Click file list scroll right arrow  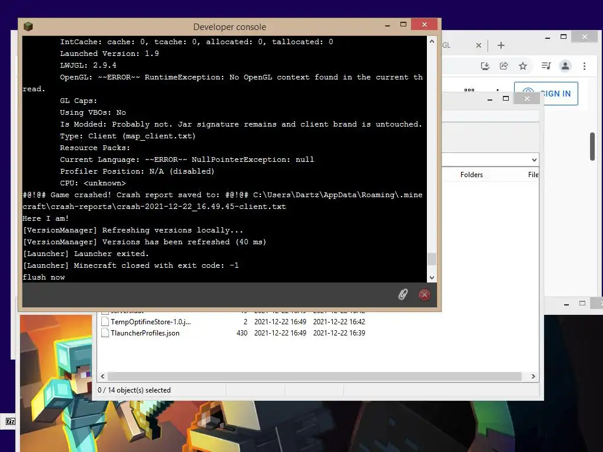[534, 376]
